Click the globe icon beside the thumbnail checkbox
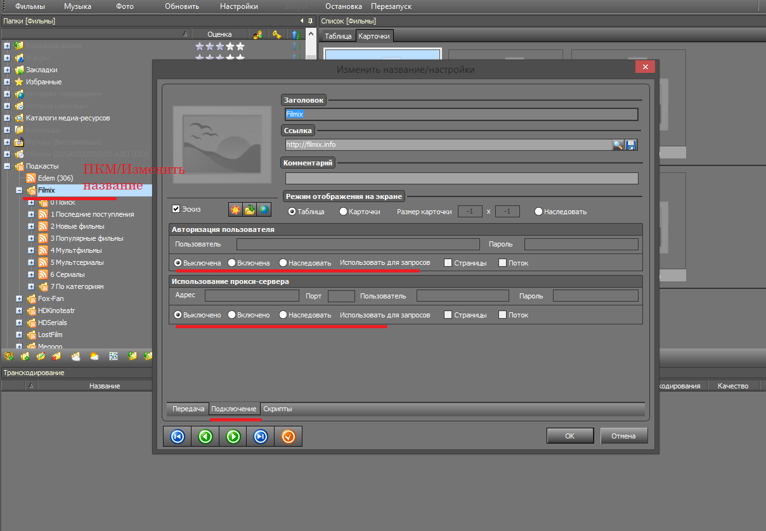 click(x=263, y=210)
